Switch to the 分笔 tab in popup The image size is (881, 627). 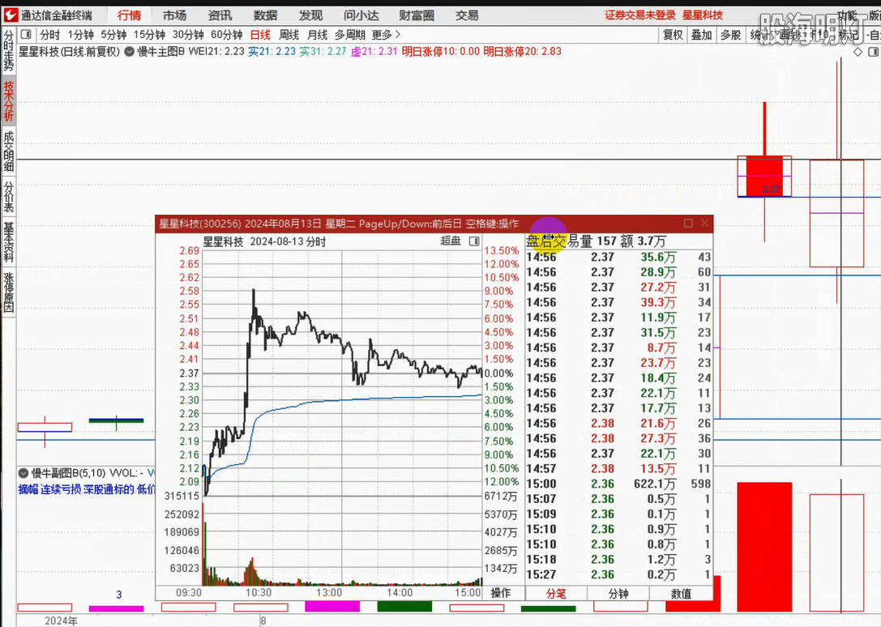(x=556, y=593)
